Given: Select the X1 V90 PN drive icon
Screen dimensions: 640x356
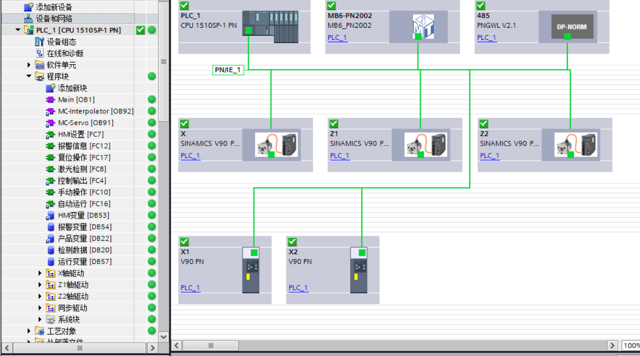Looking at the screenshot, I should (251, 270).
